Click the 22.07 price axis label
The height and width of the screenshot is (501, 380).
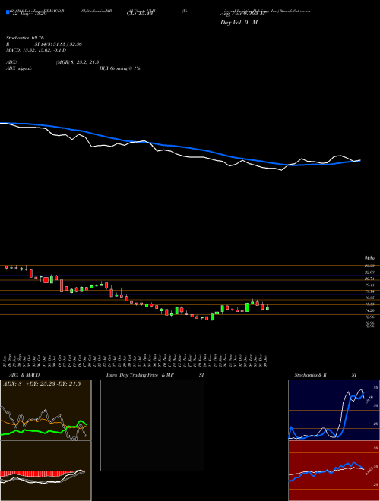click(370, 273)
